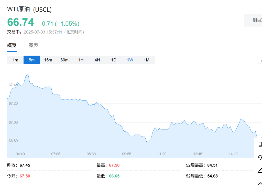Image resolution: width=262 pixels, height=186 pixels.
Task: Switch chart to 1M monthly interval
Action: [146, 60]
